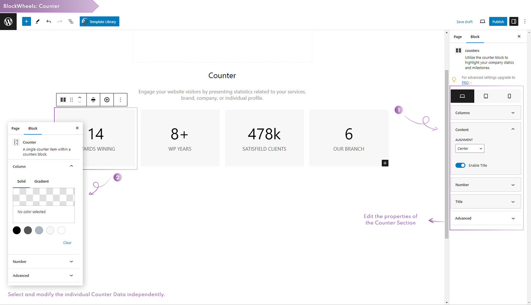Click the WordPress logo icon
The image size is (531, 305).
[8, 22]
